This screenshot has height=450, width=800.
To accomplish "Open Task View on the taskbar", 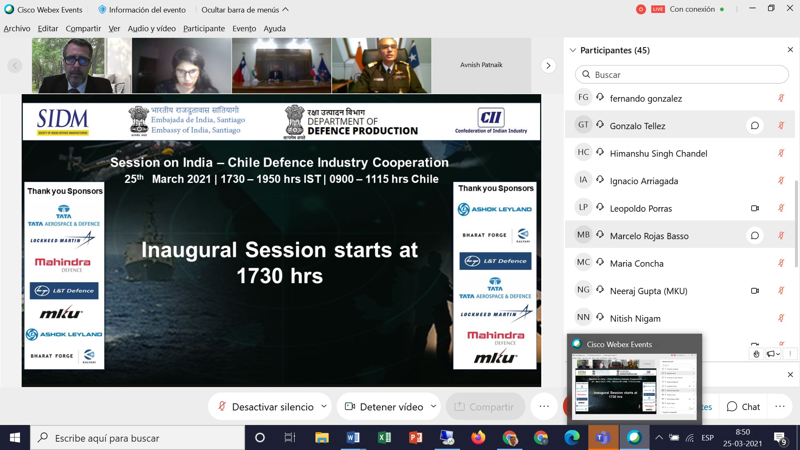I will tap(290, 437).
